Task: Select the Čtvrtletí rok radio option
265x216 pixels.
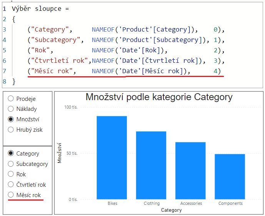Action: point(11,184)
